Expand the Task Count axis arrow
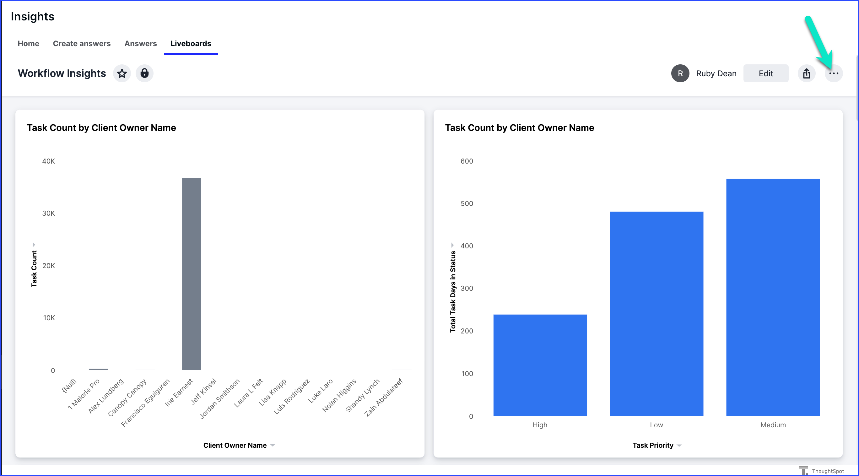The height and width of the screenshot is (476, 859). coord(34,245)
